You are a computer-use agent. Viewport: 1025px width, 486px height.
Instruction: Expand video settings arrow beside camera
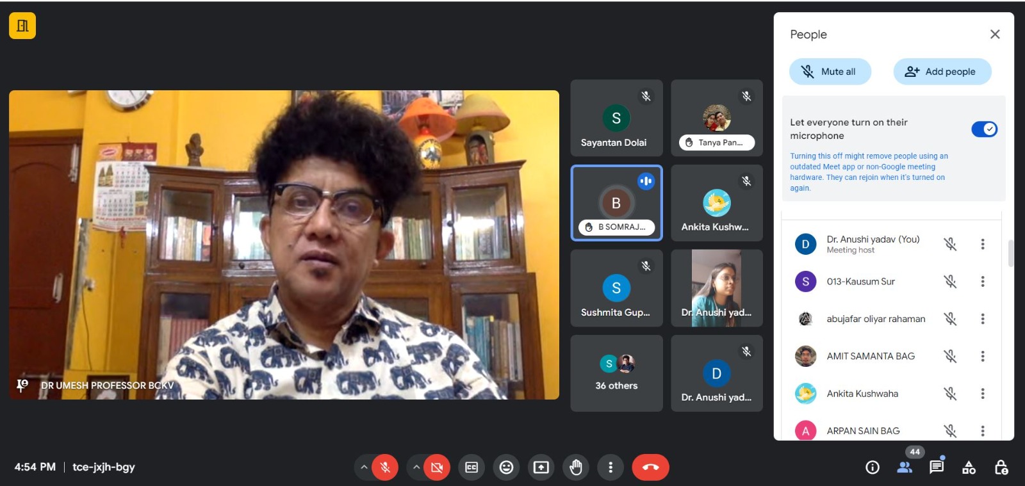coord(416,467)
